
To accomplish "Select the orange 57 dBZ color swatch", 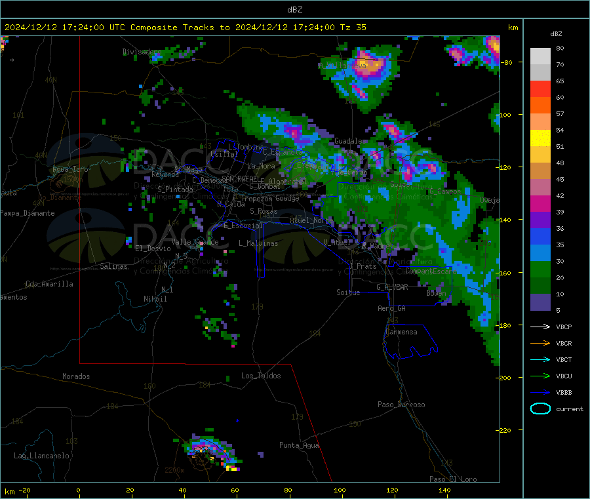I will [x=540, y=106].
